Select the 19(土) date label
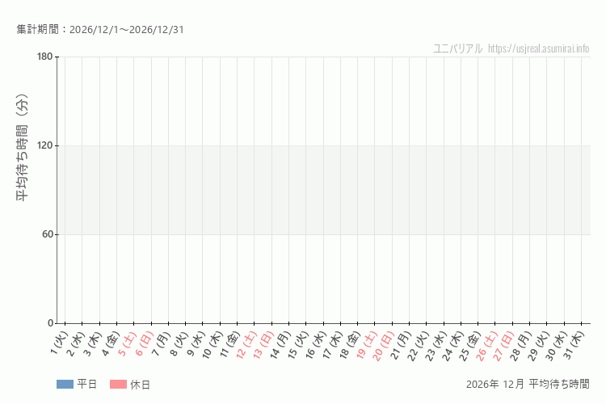Viewport: 606px width, 404px height. tap(367, 344)
